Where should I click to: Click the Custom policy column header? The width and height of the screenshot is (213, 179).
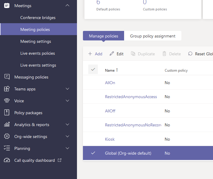point(176,70)
